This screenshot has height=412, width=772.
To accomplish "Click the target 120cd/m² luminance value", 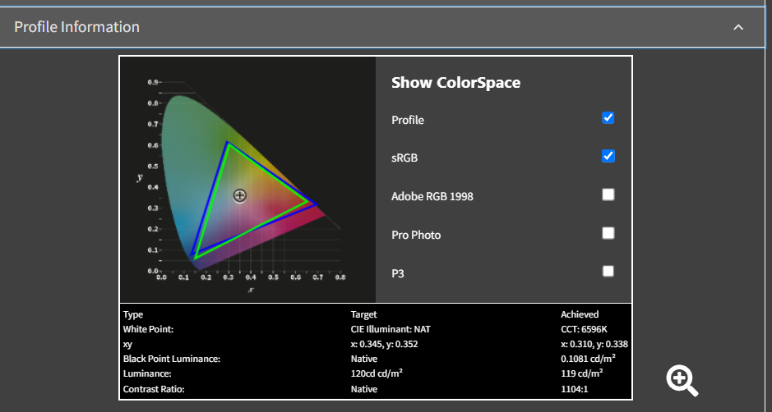I will click(377, 373).
